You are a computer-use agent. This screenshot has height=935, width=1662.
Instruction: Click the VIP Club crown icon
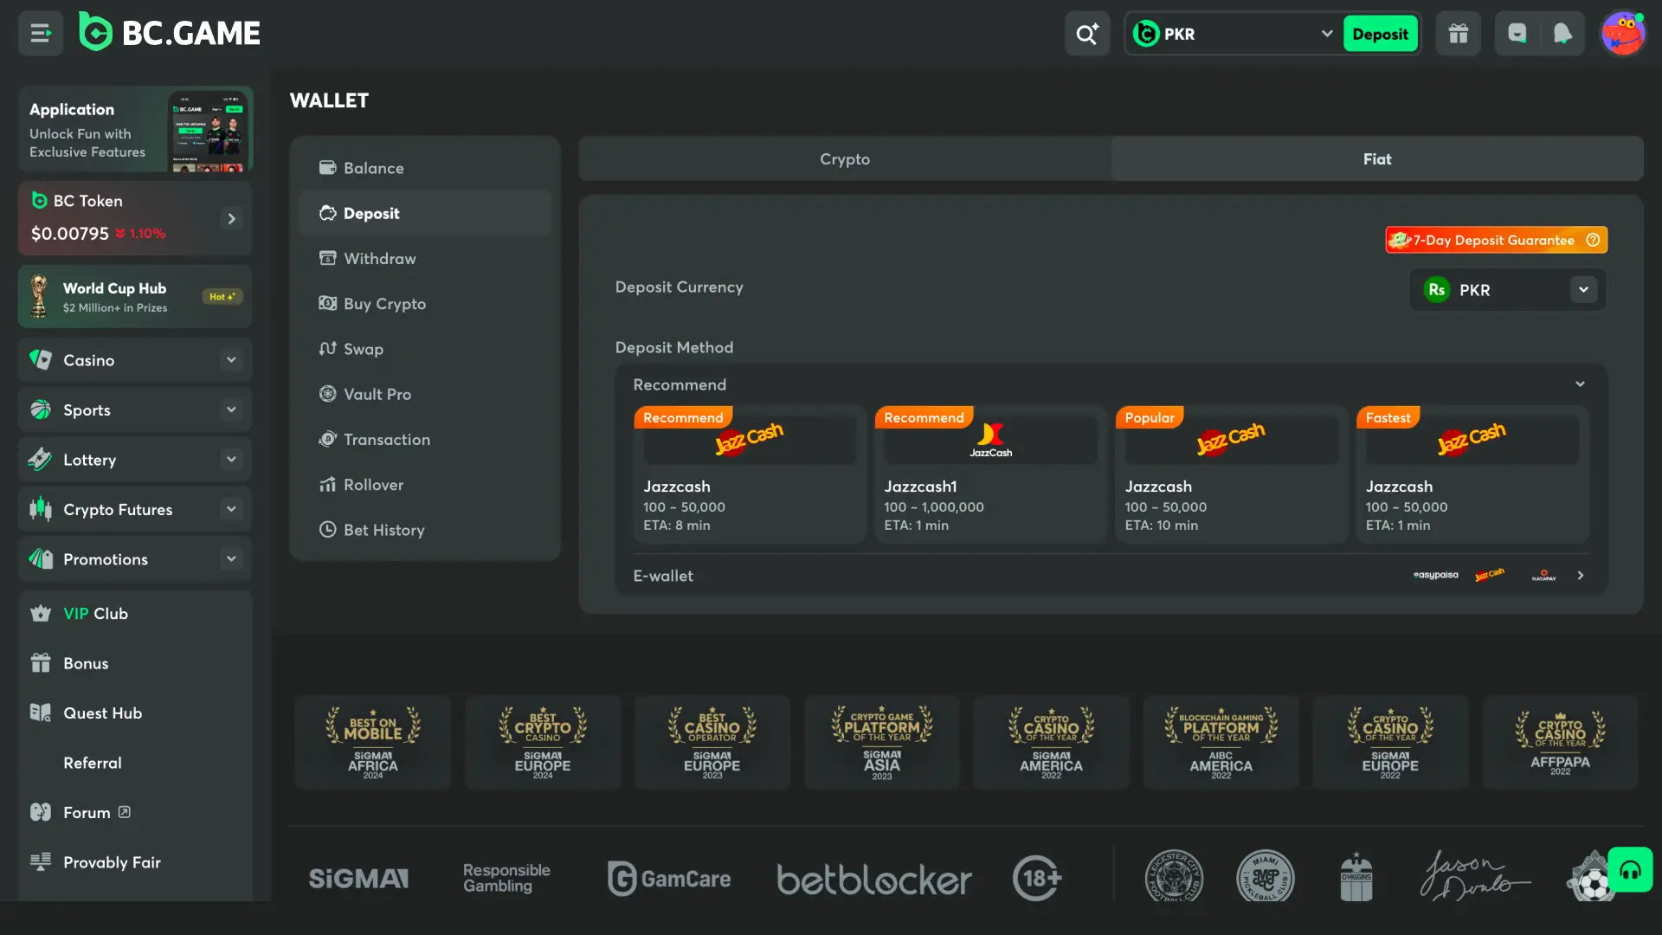pyautogui.click(x=41, y=614)
